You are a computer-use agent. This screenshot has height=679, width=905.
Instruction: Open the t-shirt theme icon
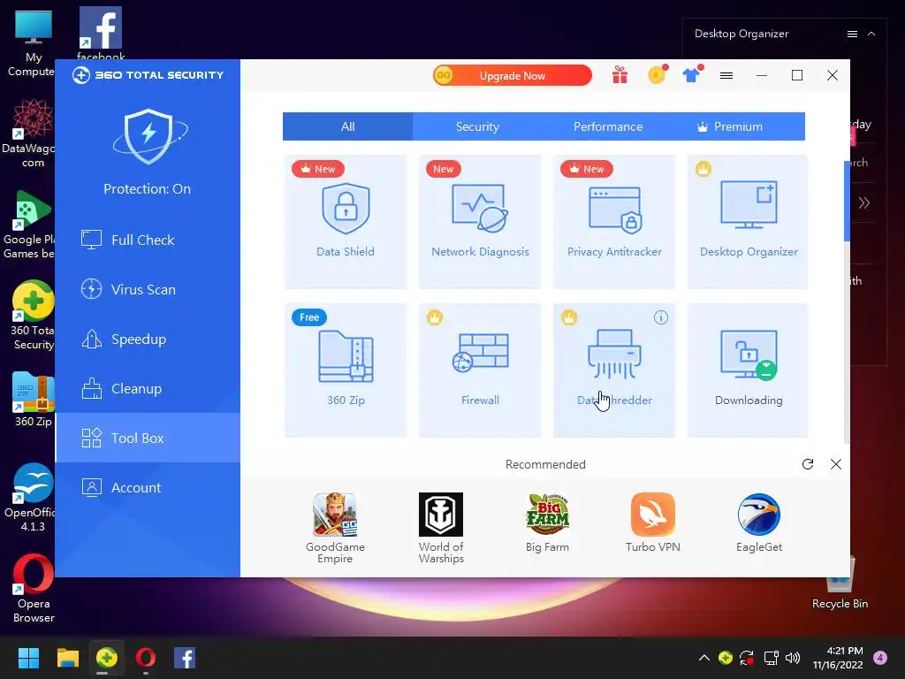(692, 74)
